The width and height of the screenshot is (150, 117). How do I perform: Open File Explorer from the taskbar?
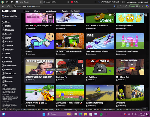(85, 114)
